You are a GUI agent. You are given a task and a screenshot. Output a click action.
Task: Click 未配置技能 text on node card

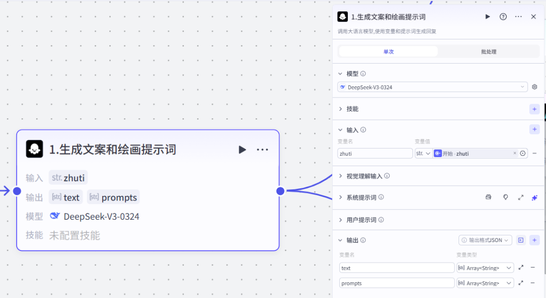coord(74,235)
